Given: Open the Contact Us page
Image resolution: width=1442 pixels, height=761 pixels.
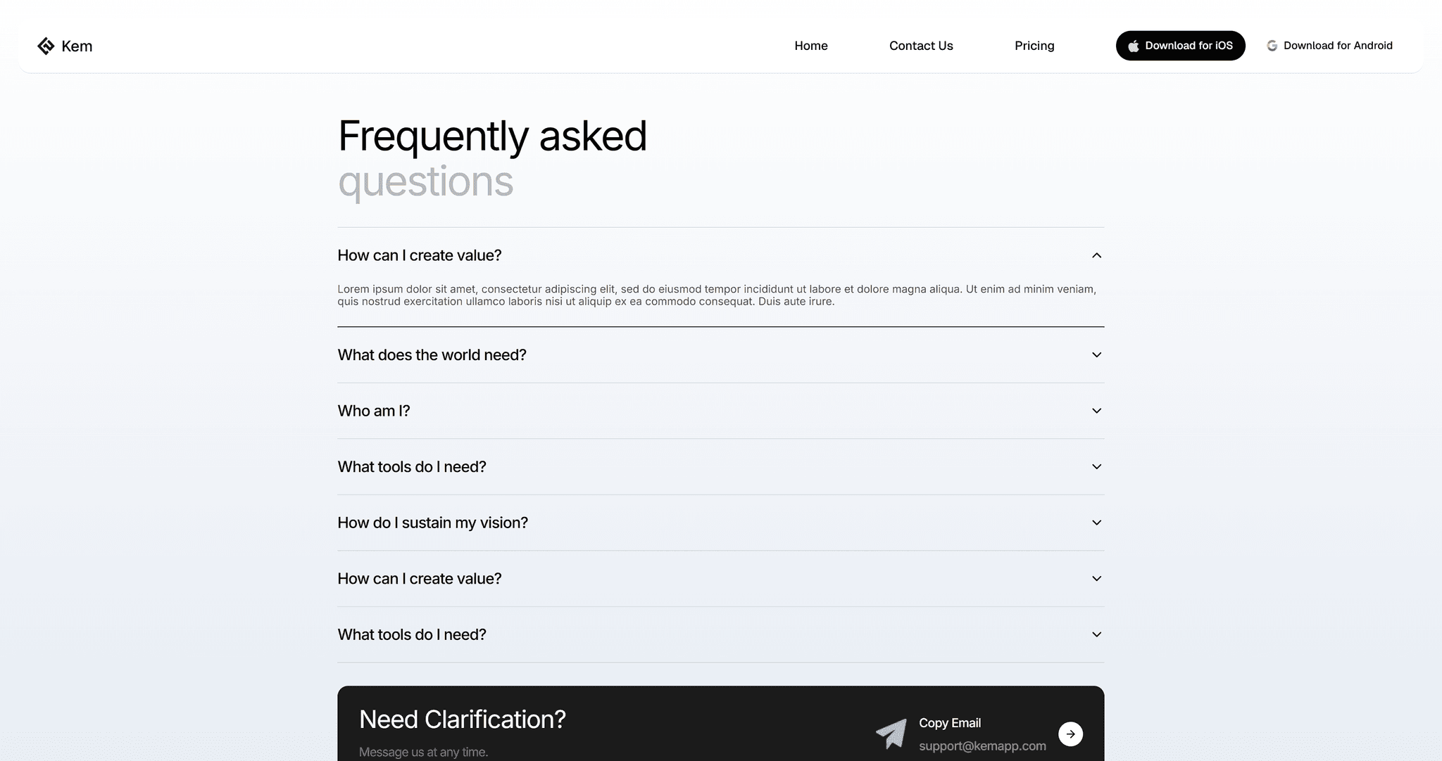Looking at the screenshot, I should pyautogui.click(x=921, y=45).
